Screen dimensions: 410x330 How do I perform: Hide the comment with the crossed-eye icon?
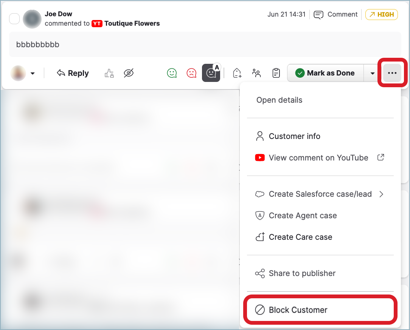(x=129, y=73)
